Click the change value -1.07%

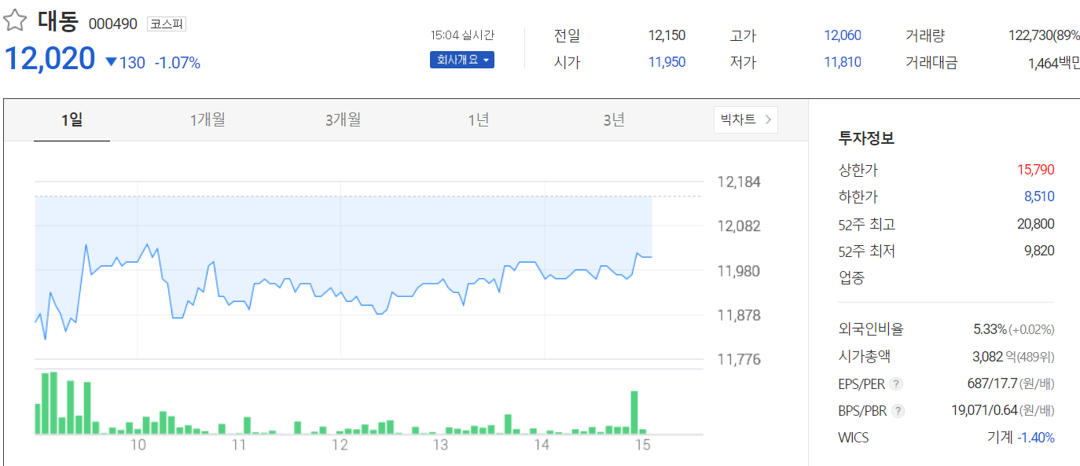(178, 63)
